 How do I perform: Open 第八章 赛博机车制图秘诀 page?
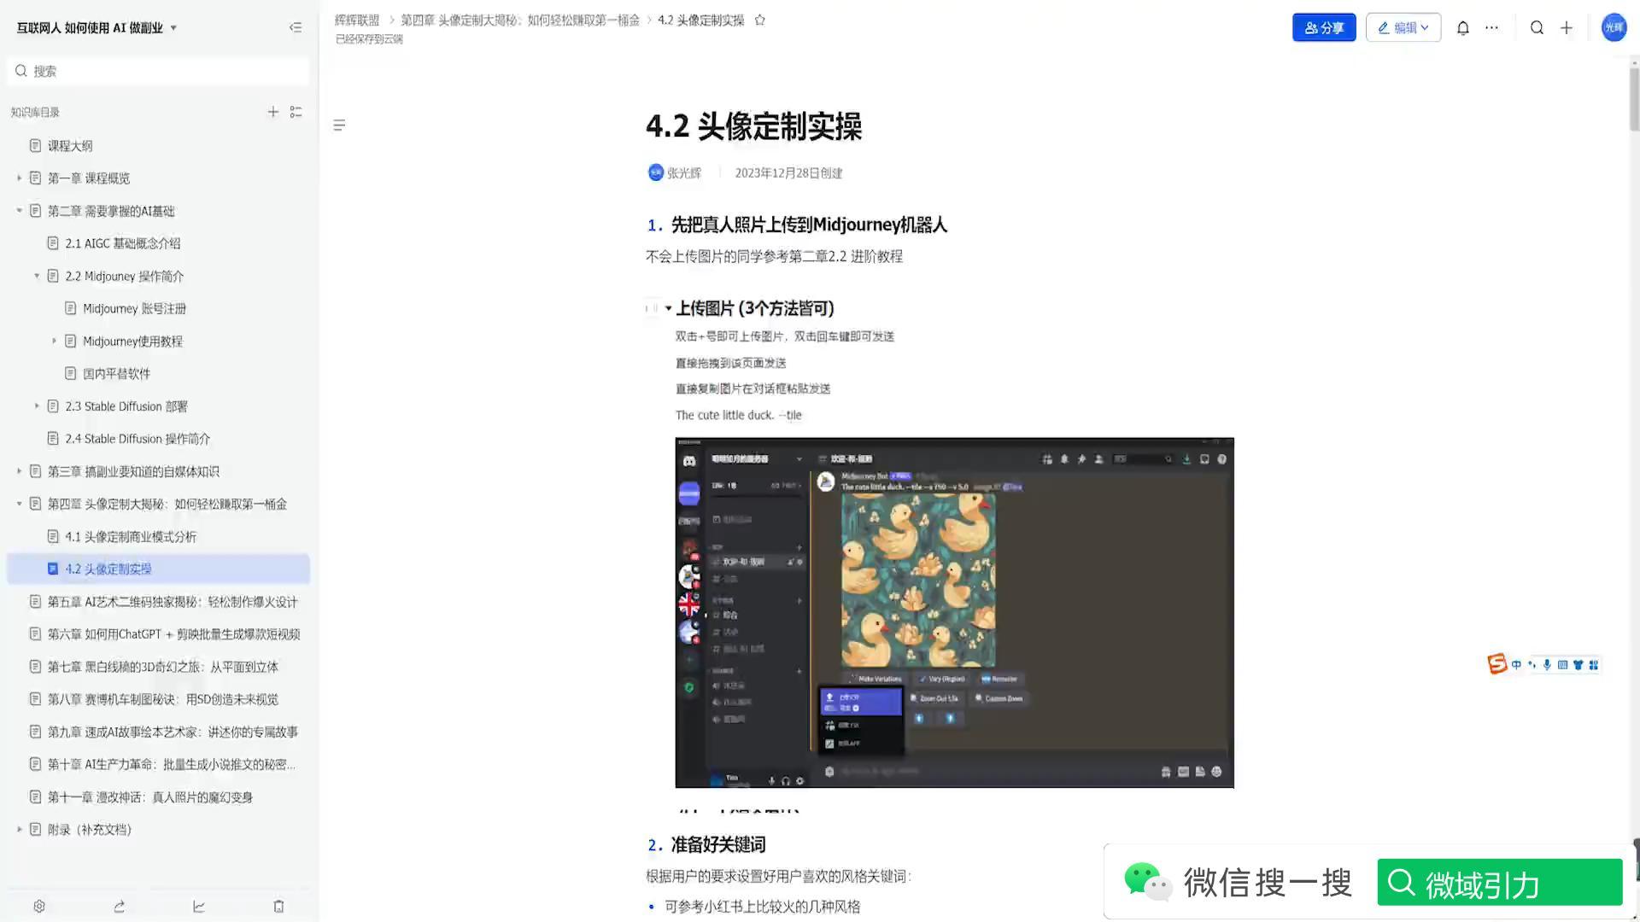pos(163,699)
